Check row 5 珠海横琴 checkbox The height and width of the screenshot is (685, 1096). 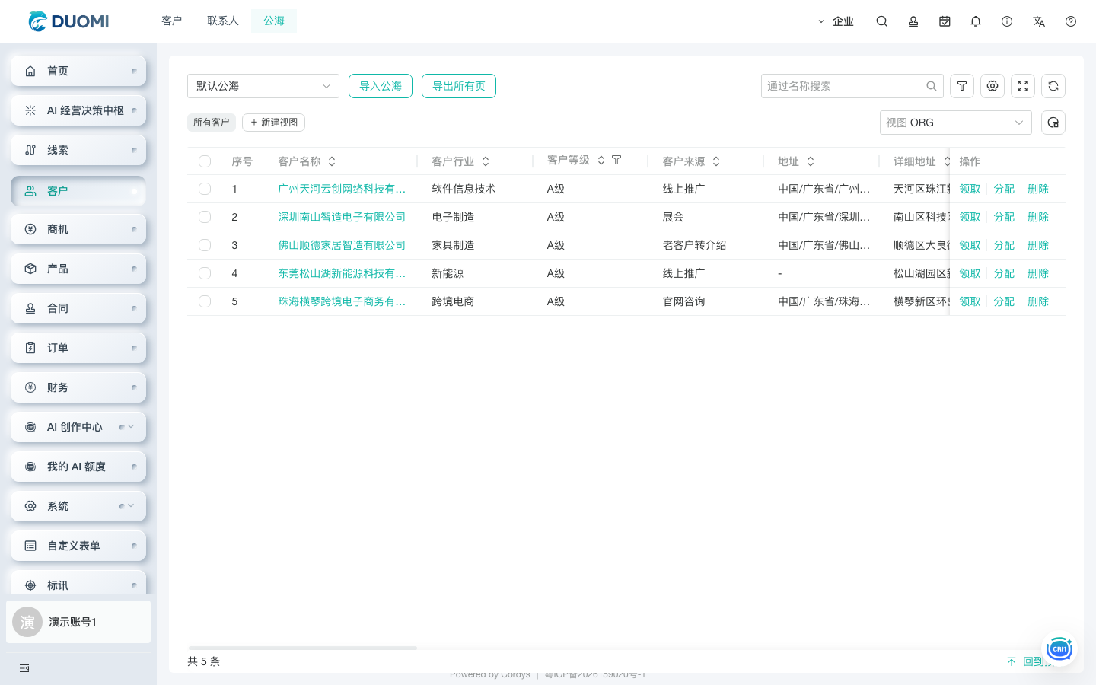click(205, 301)
